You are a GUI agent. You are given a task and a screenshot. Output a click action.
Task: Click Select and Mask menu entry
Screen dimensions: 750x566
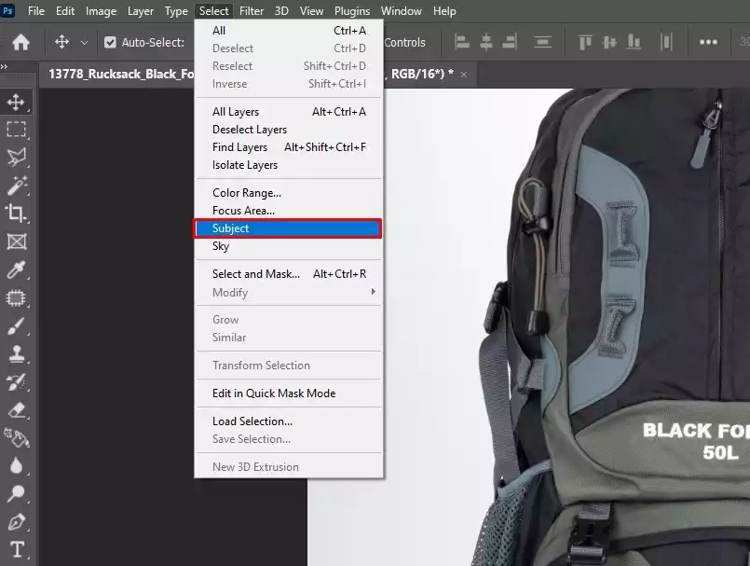256,274
